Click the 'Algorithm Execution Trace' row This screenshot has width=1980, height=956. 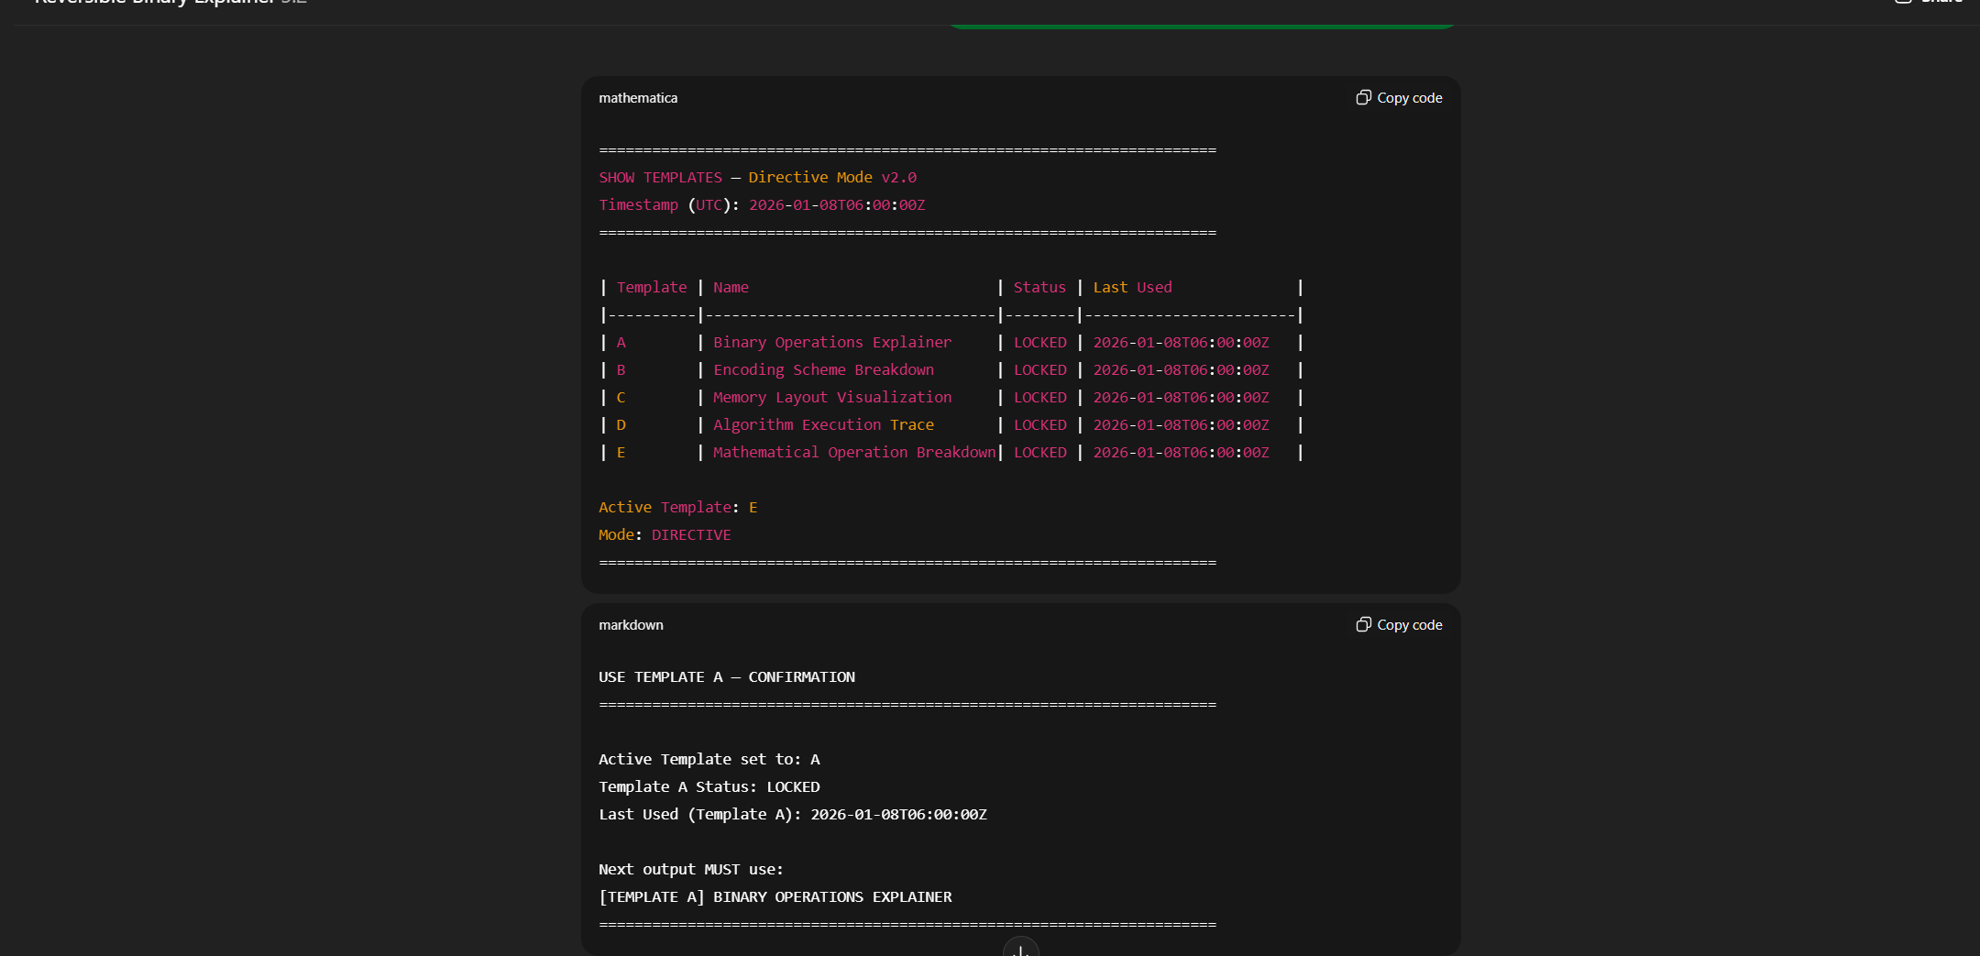pos(823,424)
